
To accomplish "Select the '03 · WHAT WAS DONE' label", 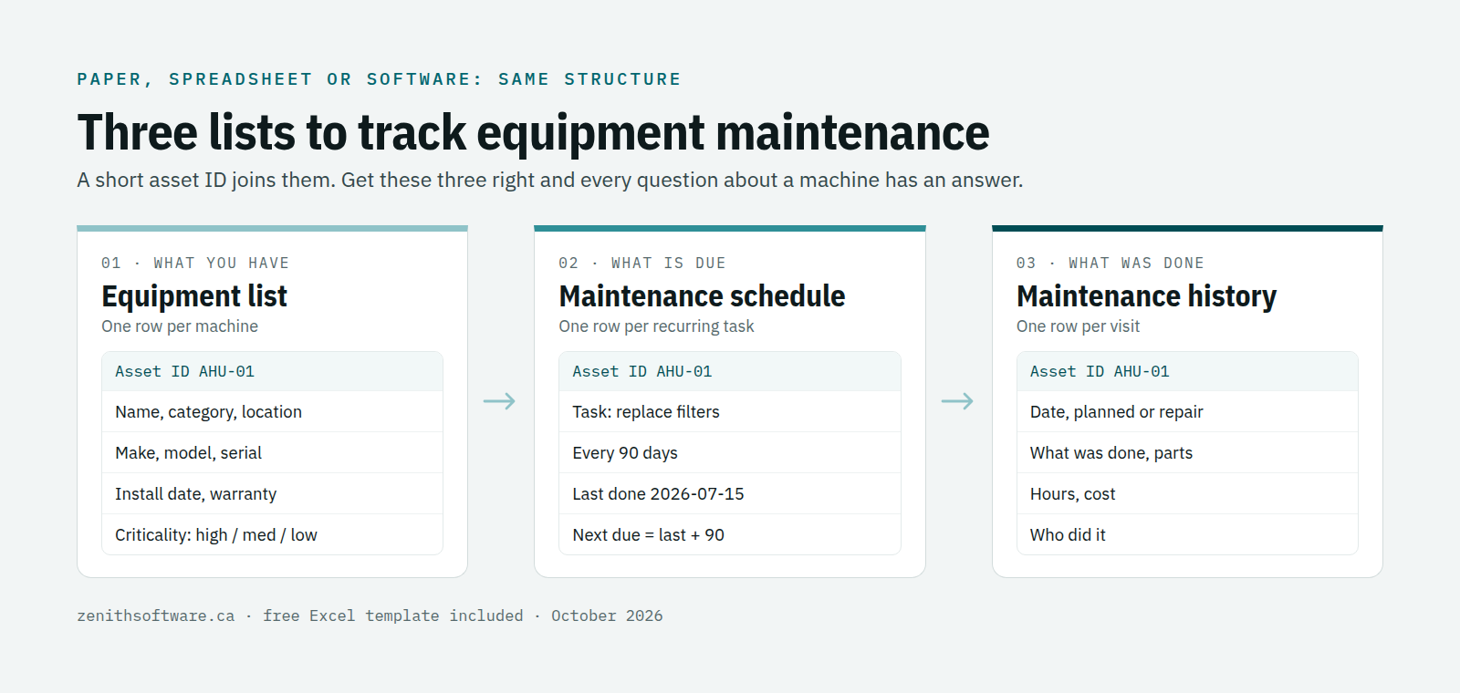I will 1111,263.
